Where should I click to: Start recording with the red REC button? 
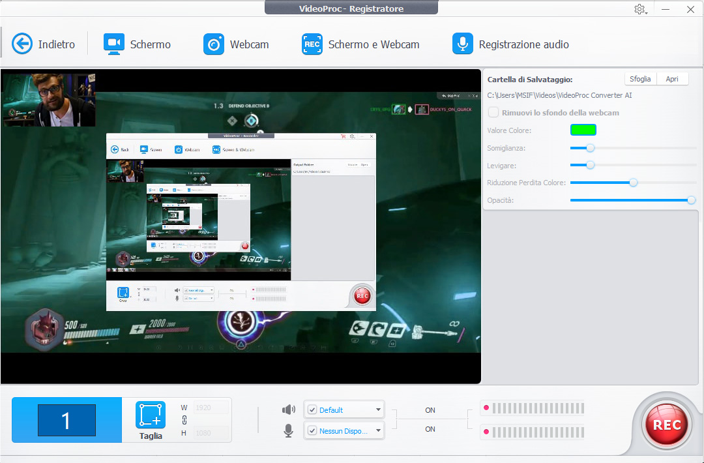(666, 425)
